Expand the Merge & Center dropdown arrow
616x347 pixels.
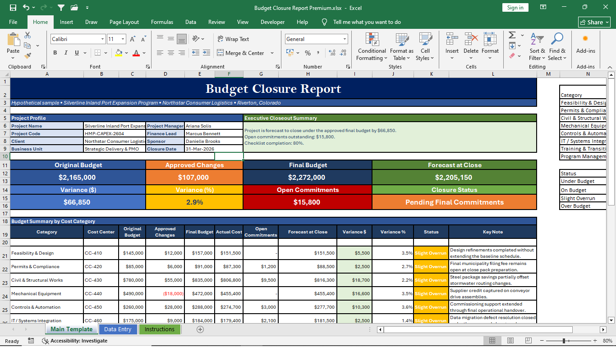click(272, 53)
